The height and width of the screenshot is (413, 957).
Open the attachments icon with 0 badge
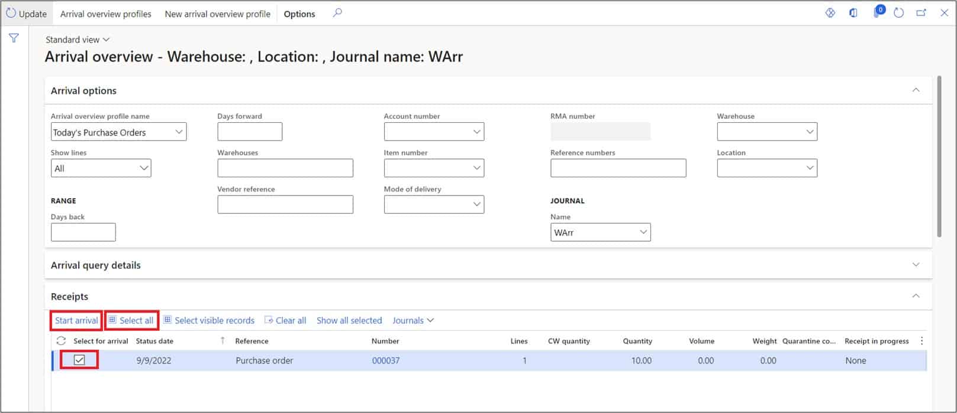878,11
